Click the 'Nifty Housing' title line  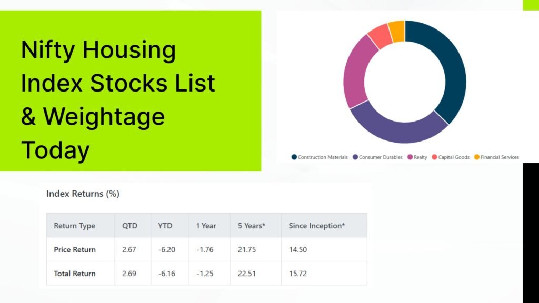click(98, 50)
